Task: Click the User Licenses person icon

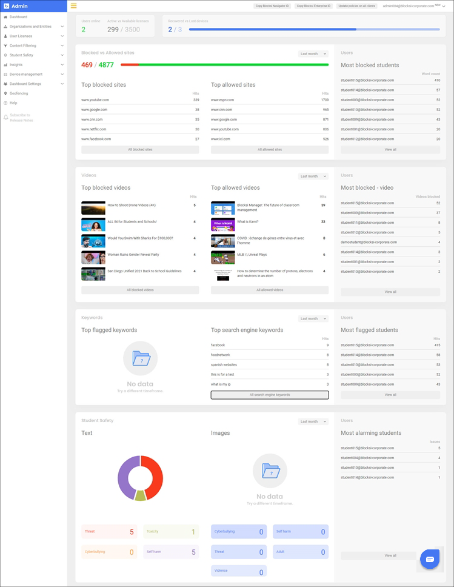Action: (x=5, y=36)
